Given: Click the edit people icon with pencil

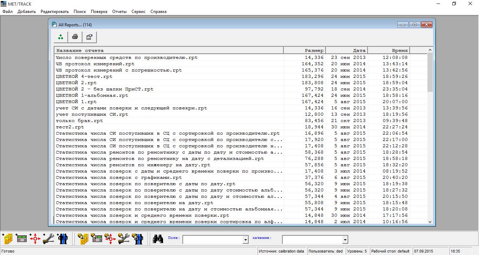Looking at the screenshot, I should [x=137, y=239].
